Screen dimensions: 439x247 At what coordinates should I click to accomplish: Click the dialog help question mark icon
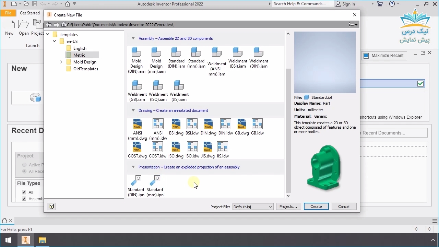[x=51, y=207]
